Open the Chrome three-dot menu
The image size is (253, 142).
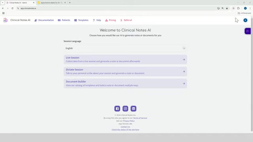[x=250, y=8]
